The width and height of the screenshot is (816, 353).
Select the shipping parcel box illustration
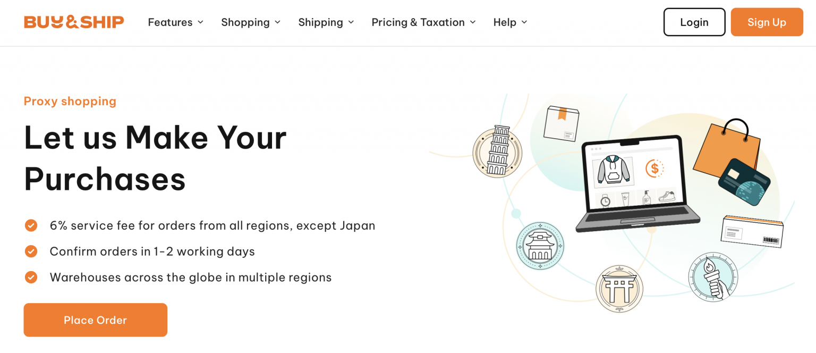tap(562, 123)
